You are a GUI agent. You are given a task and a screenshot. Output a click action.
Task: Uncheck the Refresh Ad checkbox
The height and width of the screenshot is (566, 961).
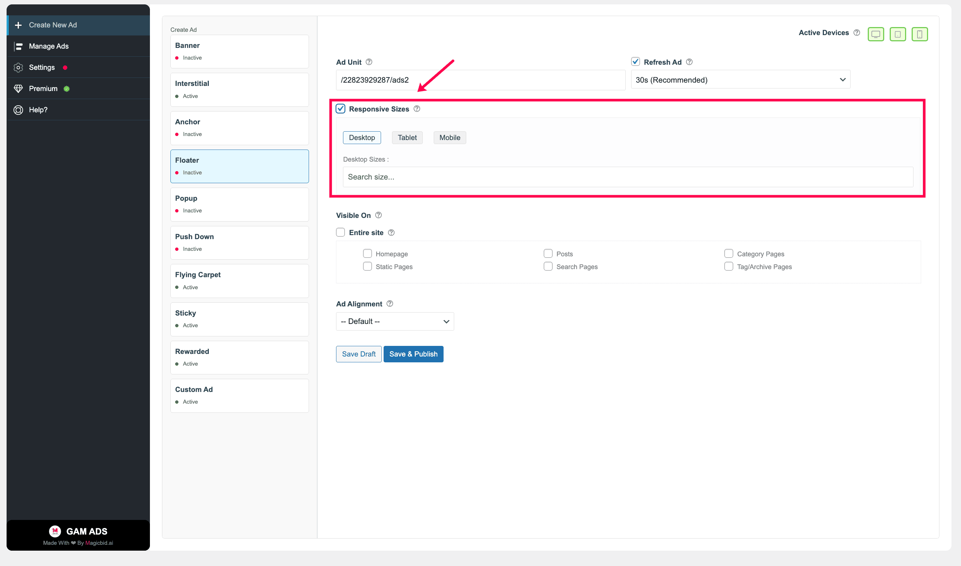635,61
